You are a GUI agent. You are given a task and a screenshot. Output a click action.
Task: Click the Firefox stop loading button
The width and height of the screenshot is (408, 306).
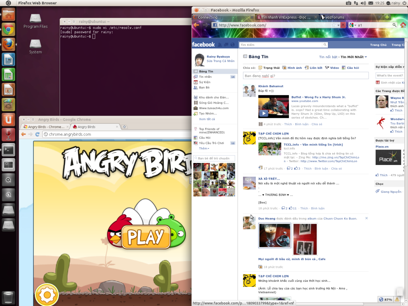pyautogui.click(x=343, y=25)
